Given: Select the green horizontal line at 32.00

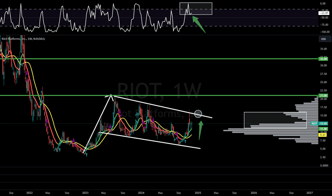Looking at the screenshot, I should 159,59.
